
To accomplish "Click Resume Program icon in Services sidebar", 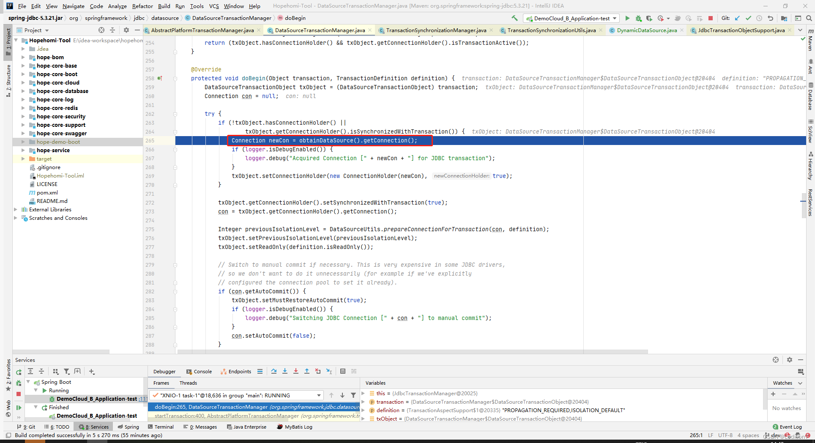I will coord(19,407).
